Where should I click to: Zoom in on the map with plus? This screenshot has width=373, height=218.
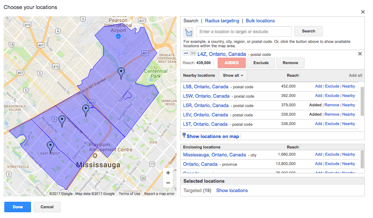[x=168, y=173]
